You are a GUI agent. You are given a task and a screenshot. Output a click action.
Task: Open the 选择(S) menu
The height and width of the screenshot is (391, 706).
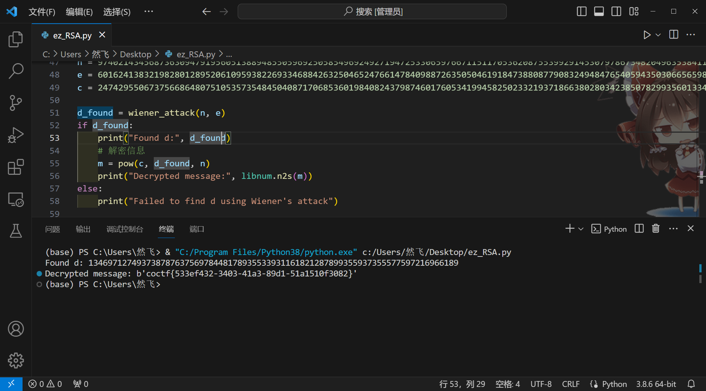(117, 12)
